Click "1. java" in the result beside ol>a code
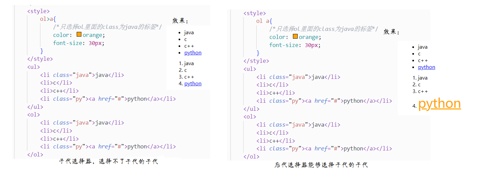 pos(186,63)
